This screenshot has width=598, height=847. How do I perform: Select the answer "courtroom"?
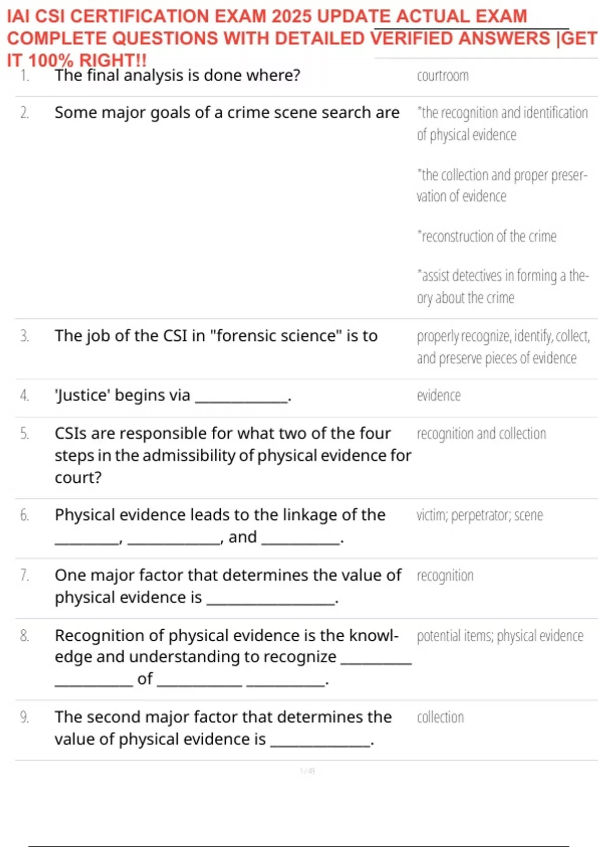443,76
